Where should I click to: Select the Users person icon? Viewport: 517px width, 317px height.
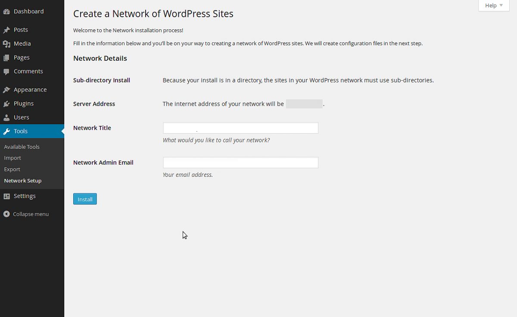pos(6,117)
